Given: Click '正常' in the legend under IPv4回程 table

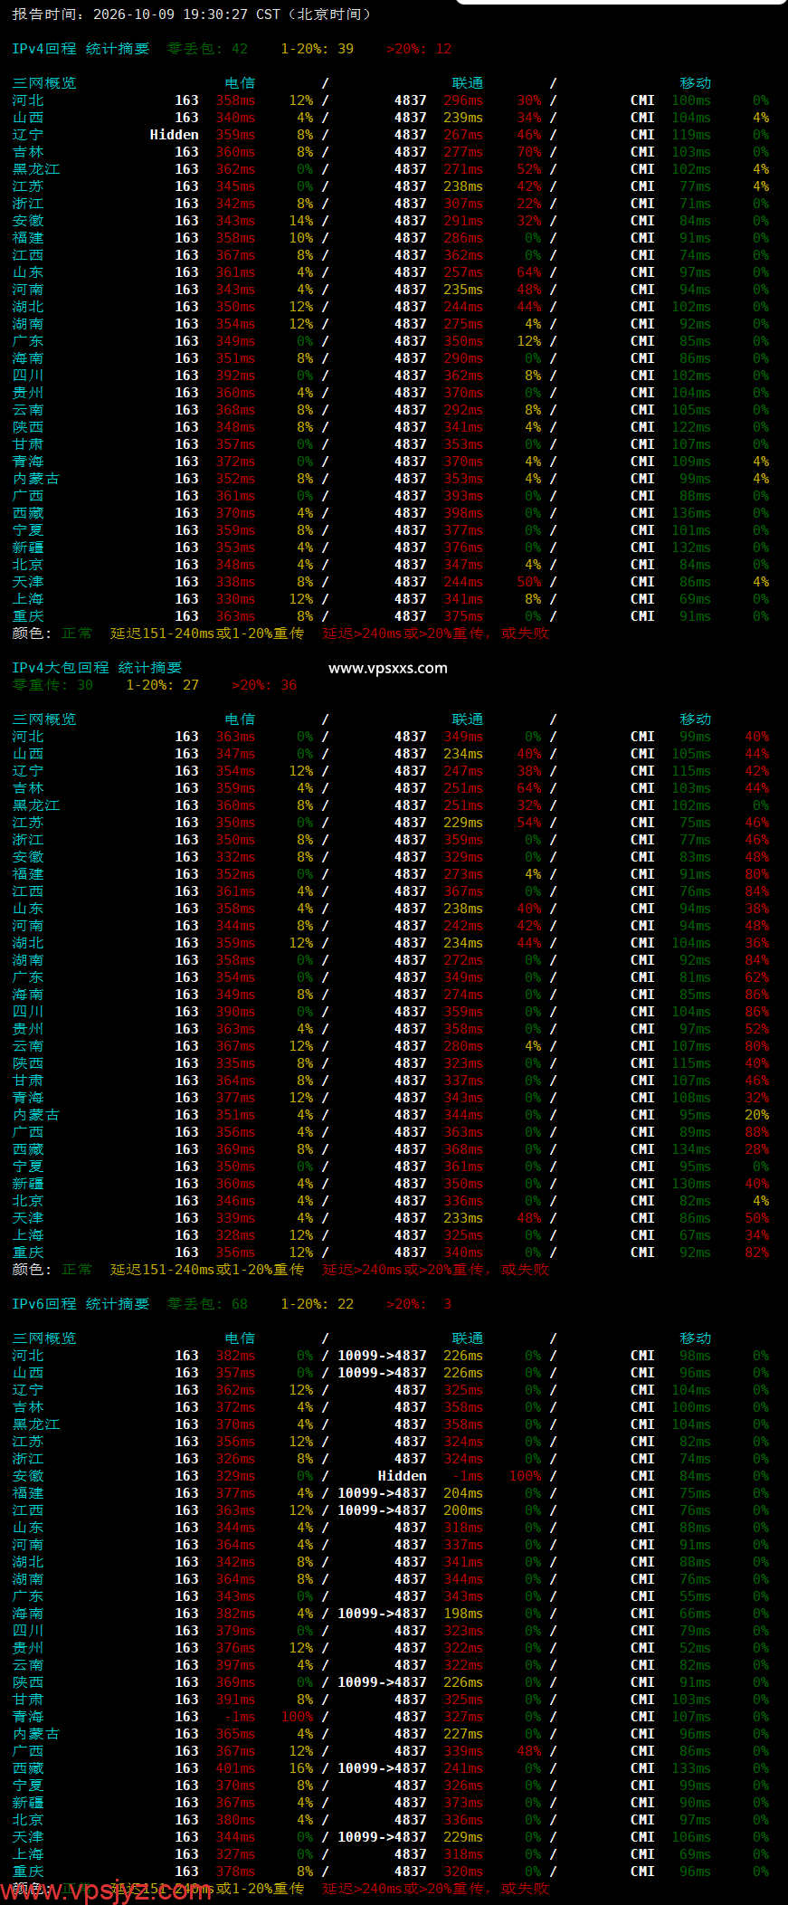Looking at the screenshot, I should coord(77,633).
